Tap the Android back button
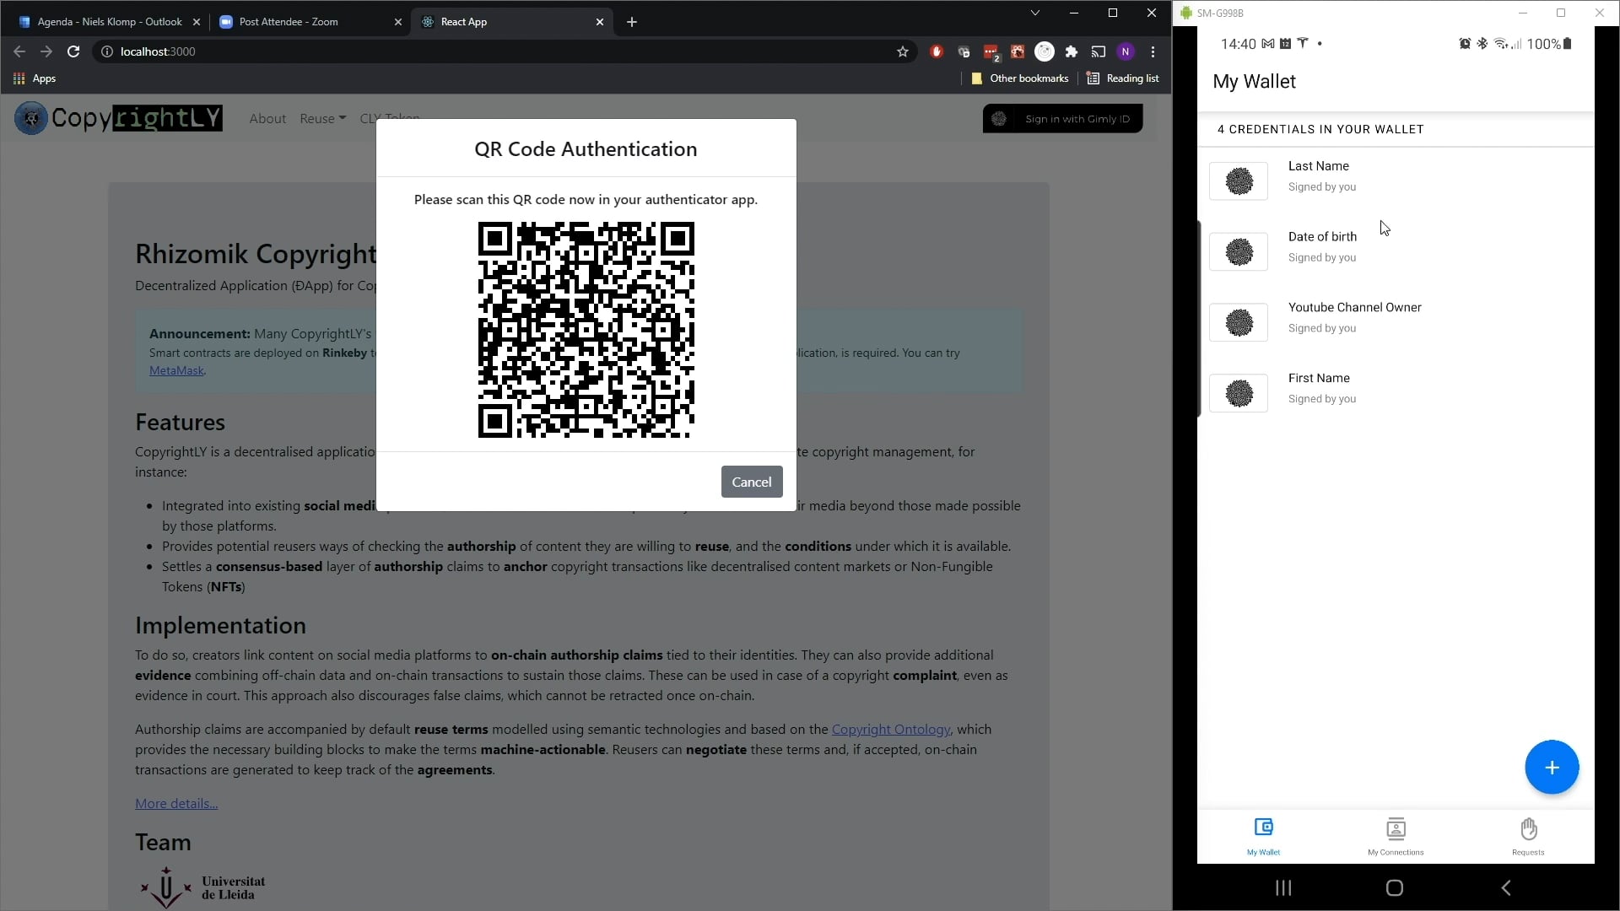Image resolution: width=1620 pixels, height=911 pixels. click(1506, 887)
